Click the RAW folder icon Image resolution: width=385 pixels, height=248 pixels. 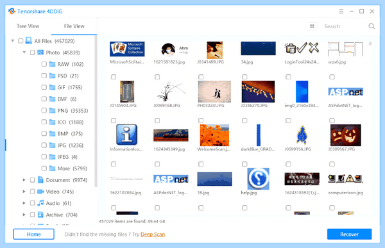tap(52, 64)
